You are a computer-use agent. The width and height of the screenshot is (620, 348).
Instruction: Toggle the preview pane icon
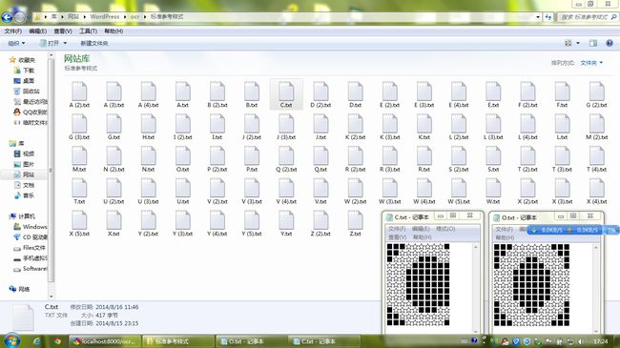coord(593,43)
